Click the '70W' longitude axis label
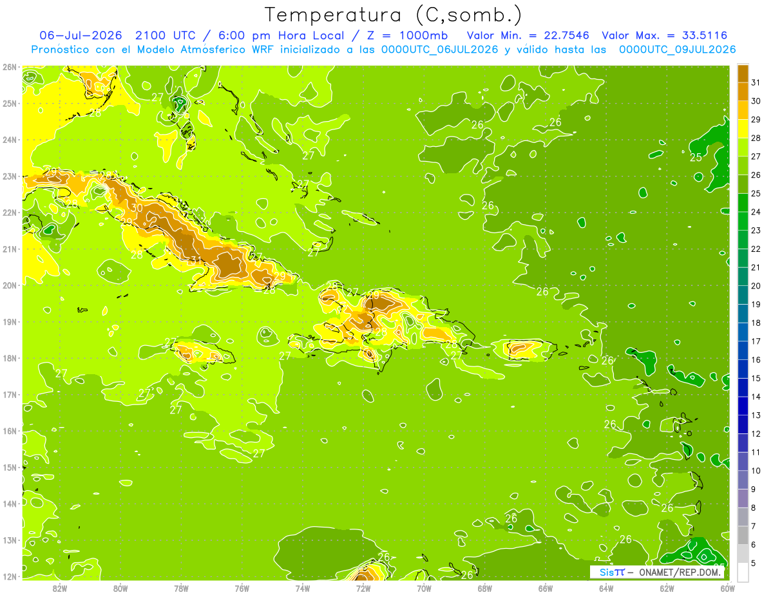This screenshot has height=597, width=773. tap(424, 588)
